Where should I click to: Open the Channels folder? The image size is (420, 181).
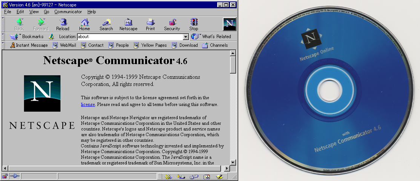[215, 45]
